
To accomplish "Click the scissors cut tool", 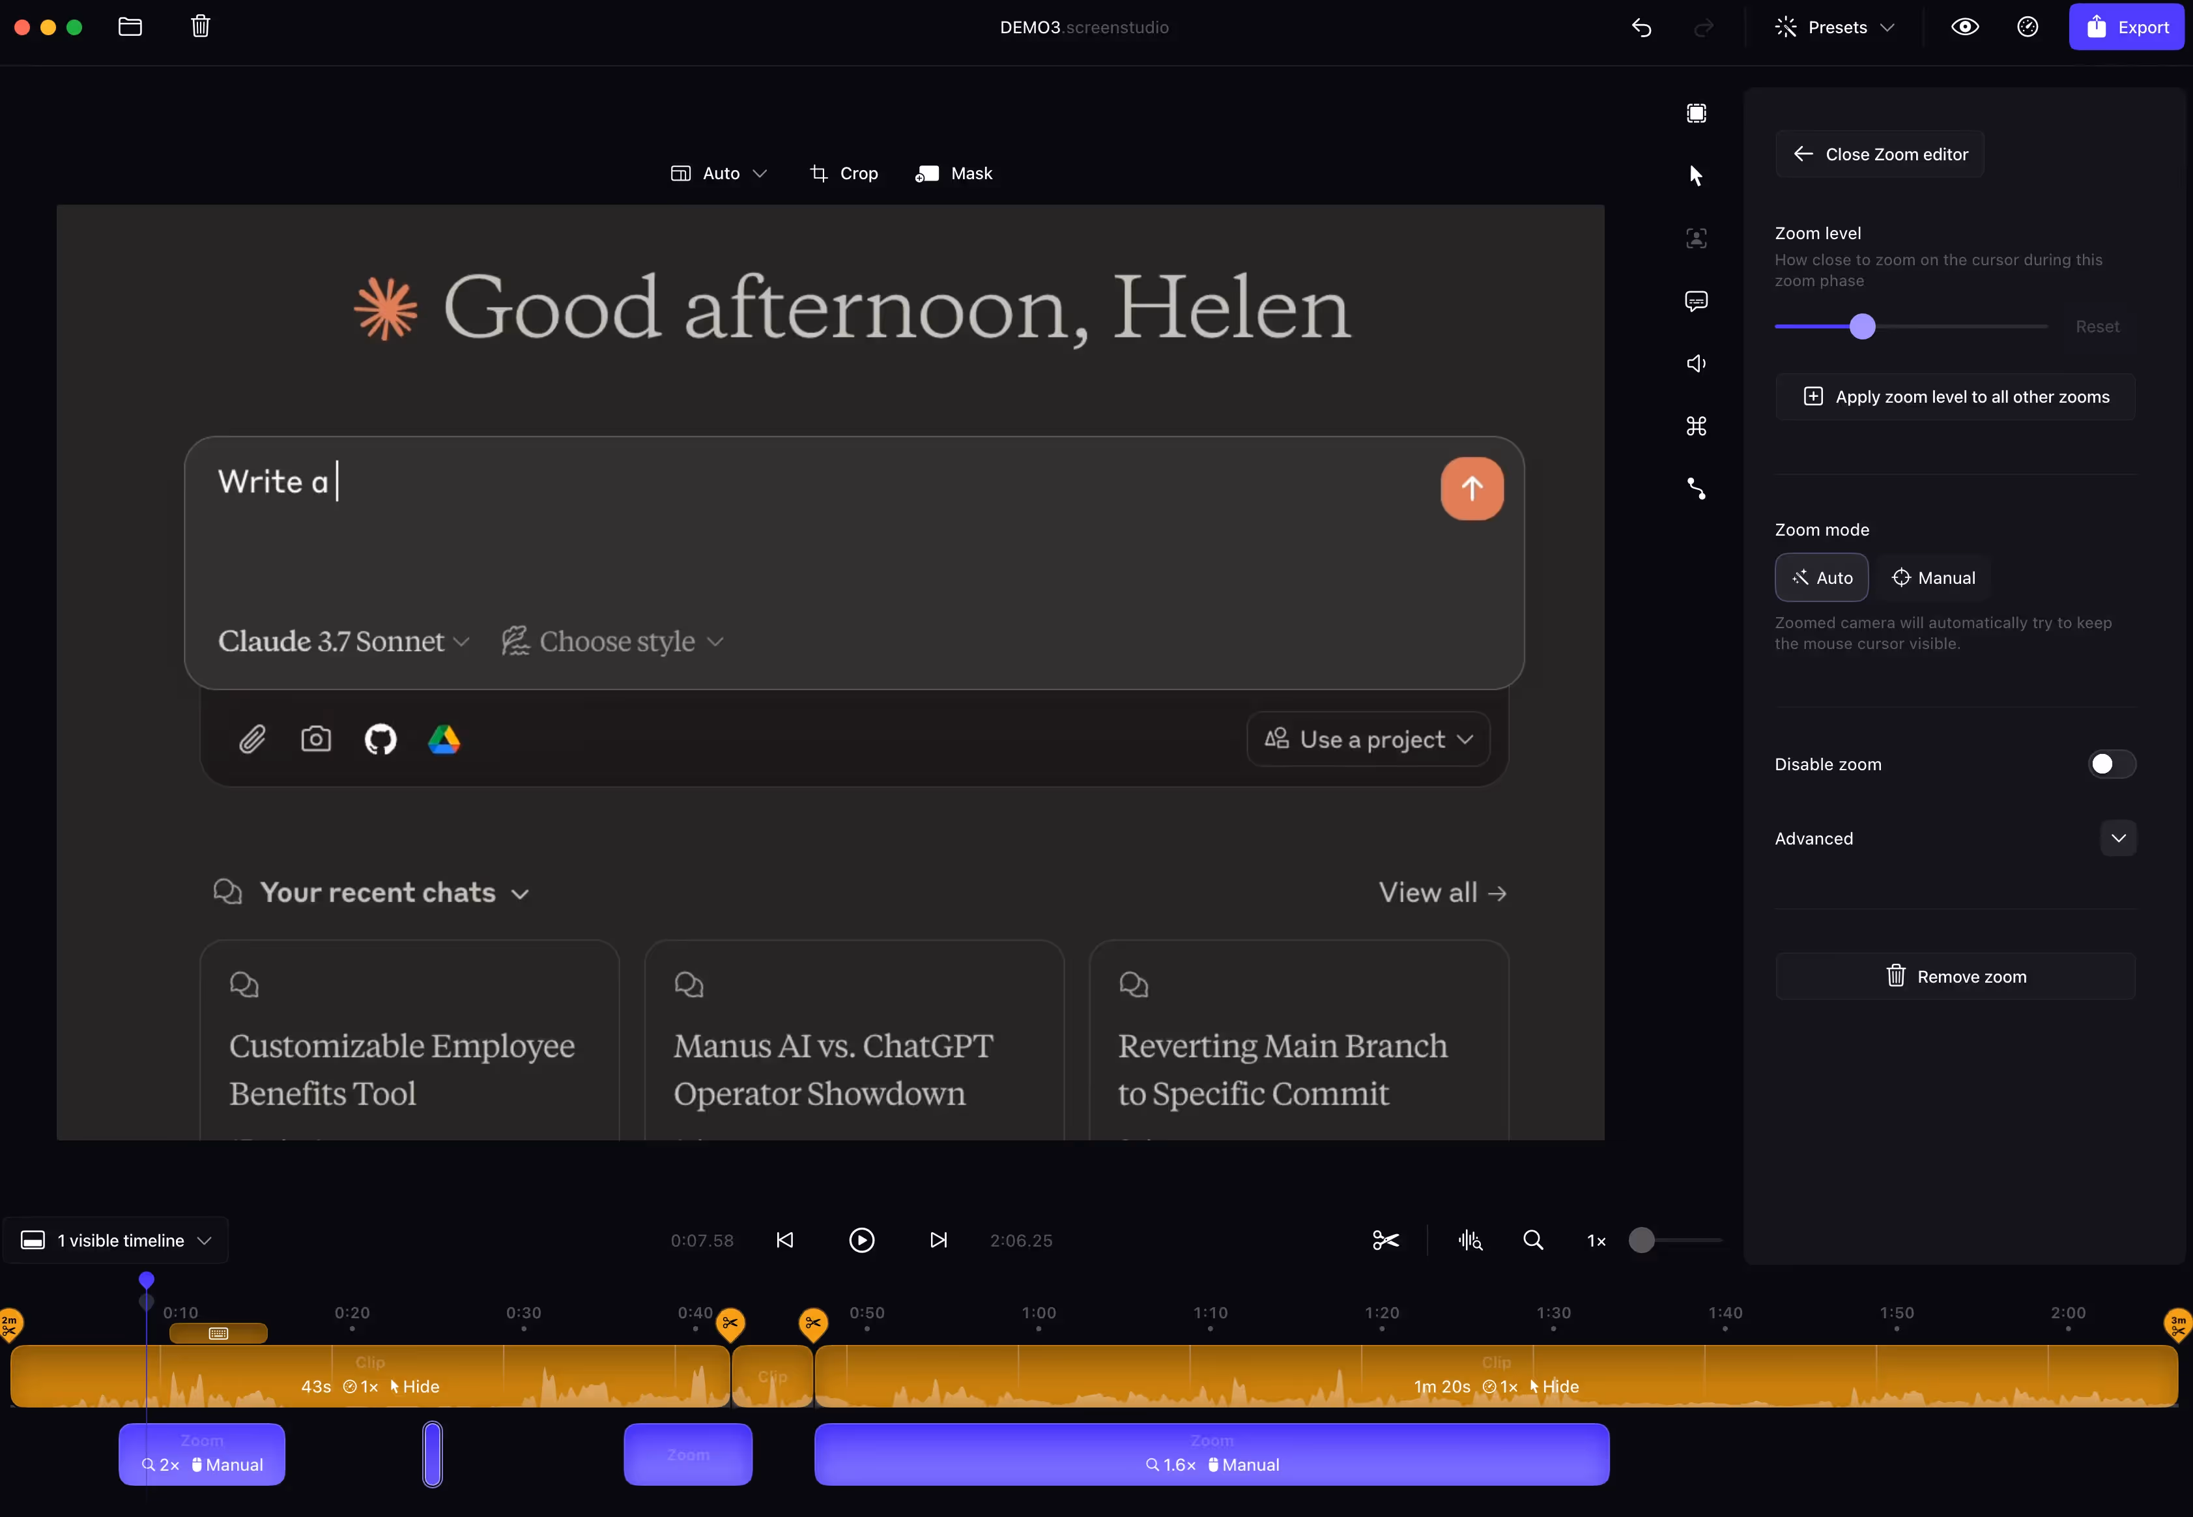I will (1385, 1241).
